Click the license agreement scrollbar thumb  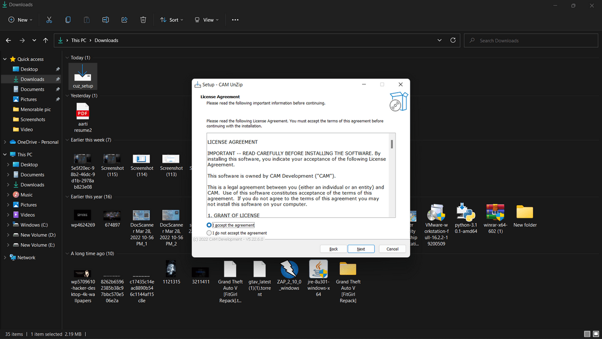point(392,144)
